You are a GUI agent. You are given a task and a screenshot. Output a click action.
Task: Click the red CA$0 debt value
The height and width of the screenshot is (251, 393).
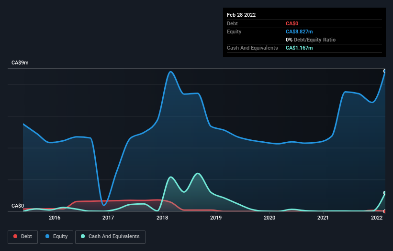292,23
